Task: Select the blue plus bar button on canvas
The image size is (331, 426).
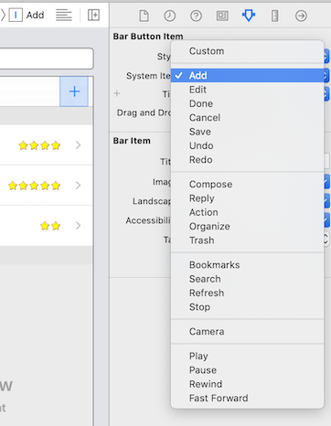Action: (74, 91)
